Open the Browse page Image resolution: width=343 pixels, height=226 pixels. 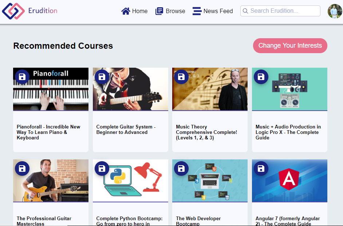point(170,11)
